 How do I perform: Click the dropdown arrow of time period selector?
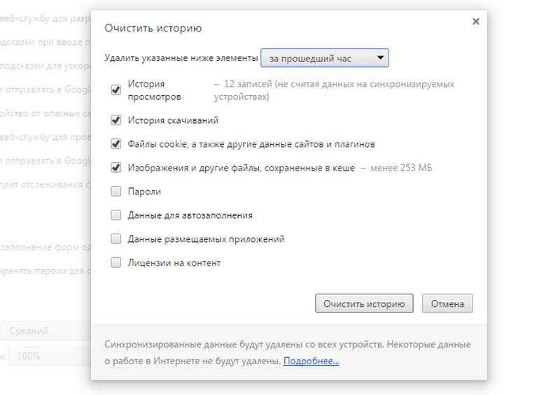pos(380,58)
